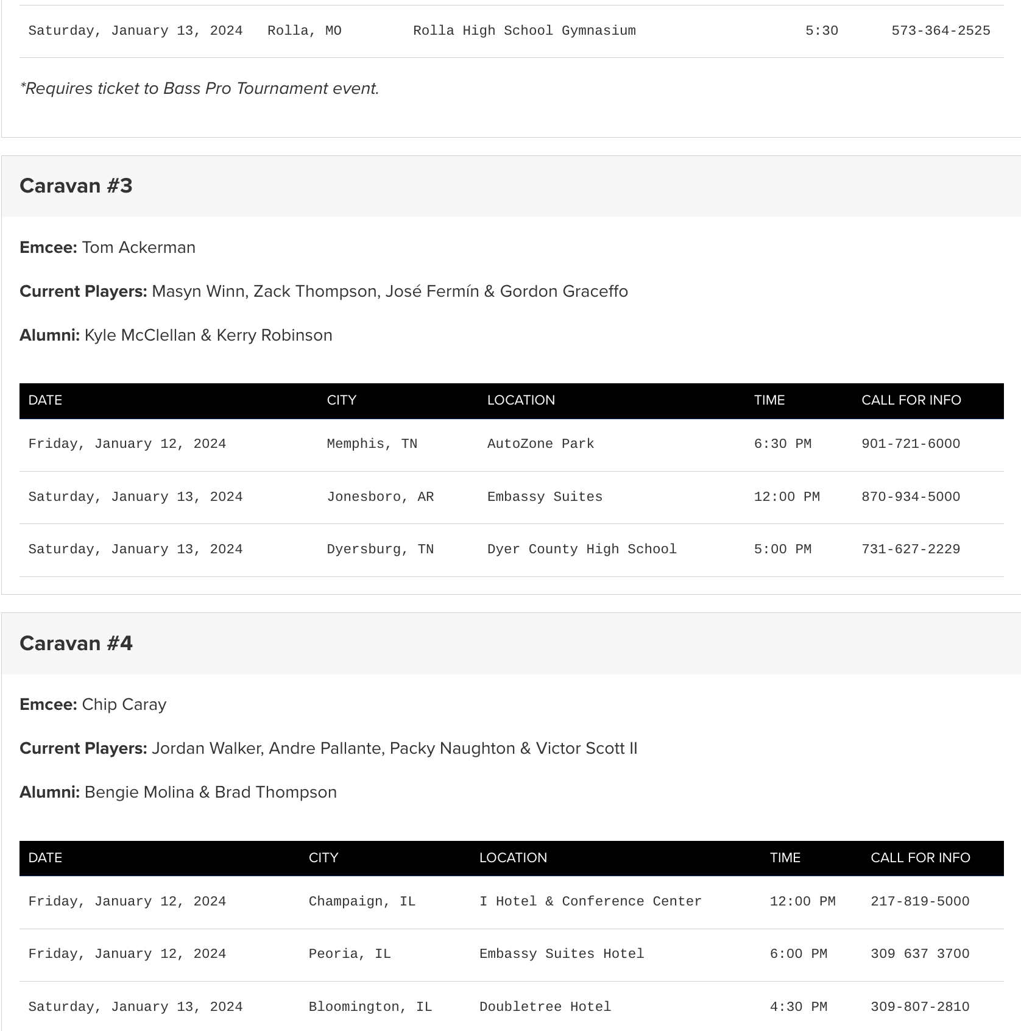Click the TIME column header in Caravan #4 table
This screenshot has height=1031, width=1021.
coord(785,858)
